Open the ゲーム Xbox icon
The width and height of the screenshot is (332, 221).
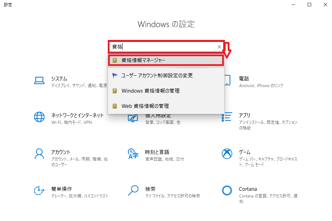click(227, 154)
